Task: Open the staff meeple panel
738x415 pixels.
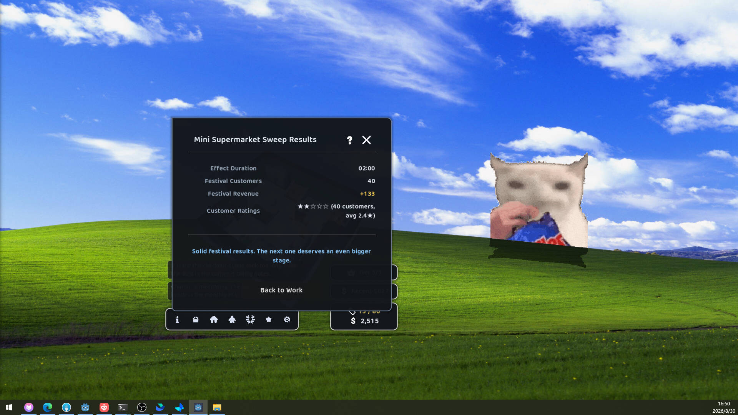Action: 232,319
